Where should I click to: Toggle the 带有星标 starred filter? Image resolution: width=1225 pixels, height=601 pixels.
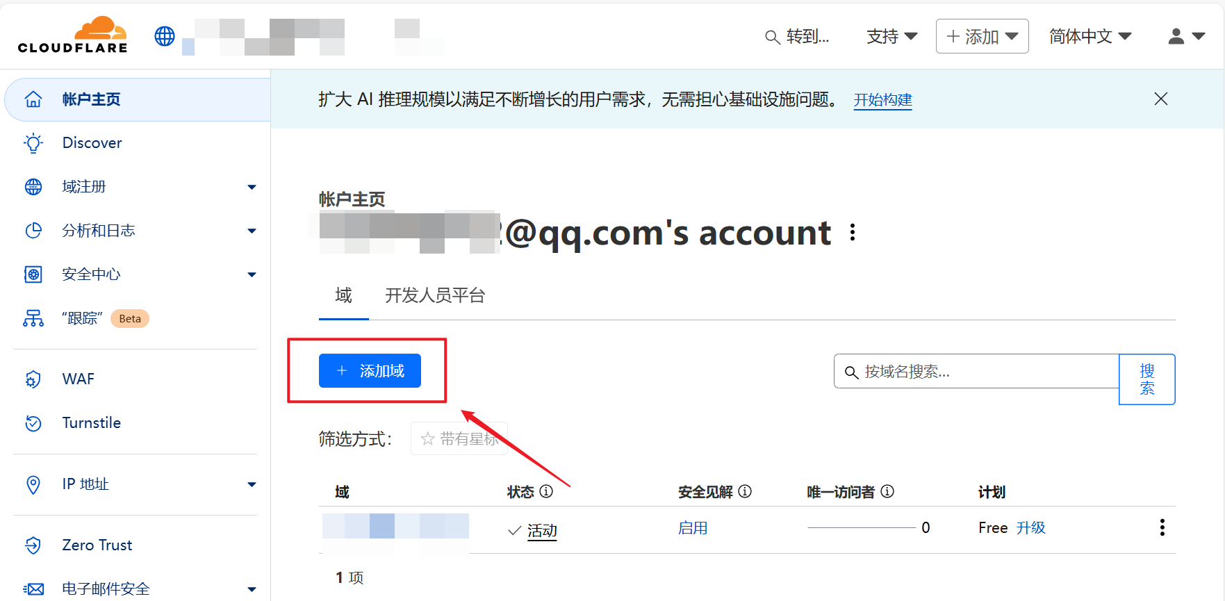(459, 438)
